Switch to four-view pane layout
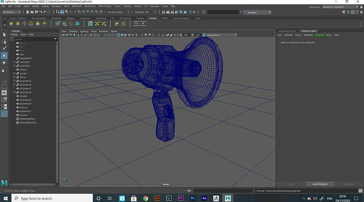Screen dimensions: 364x202 coord(4,100)
